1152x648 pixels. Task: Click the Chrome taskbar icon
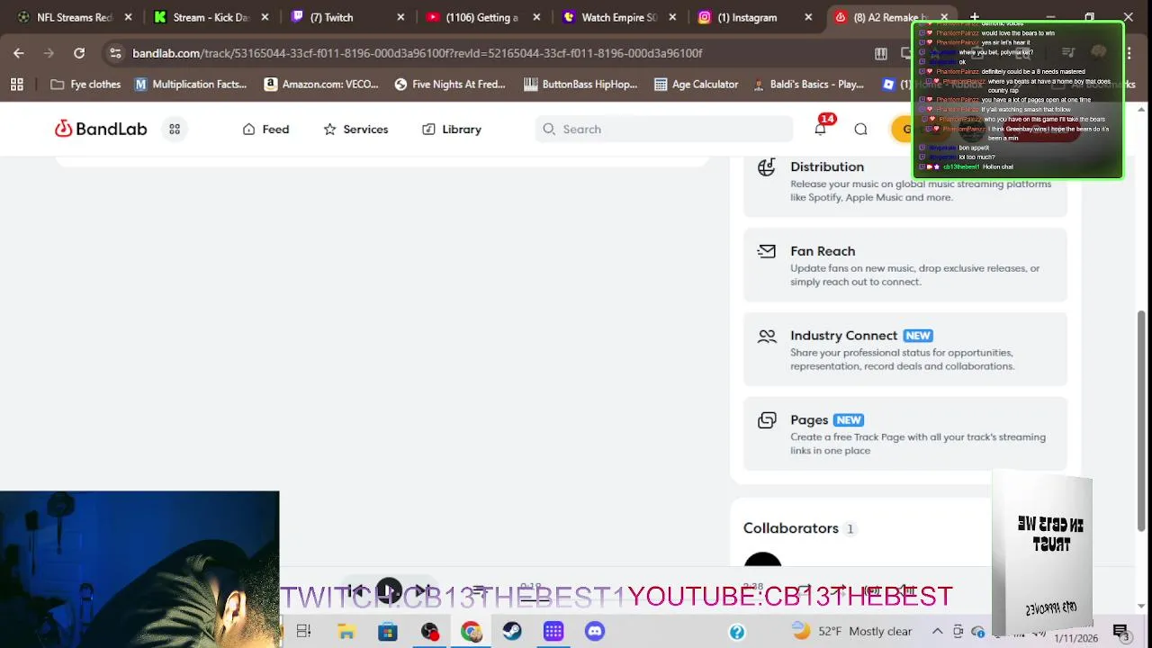click(471, 631)
